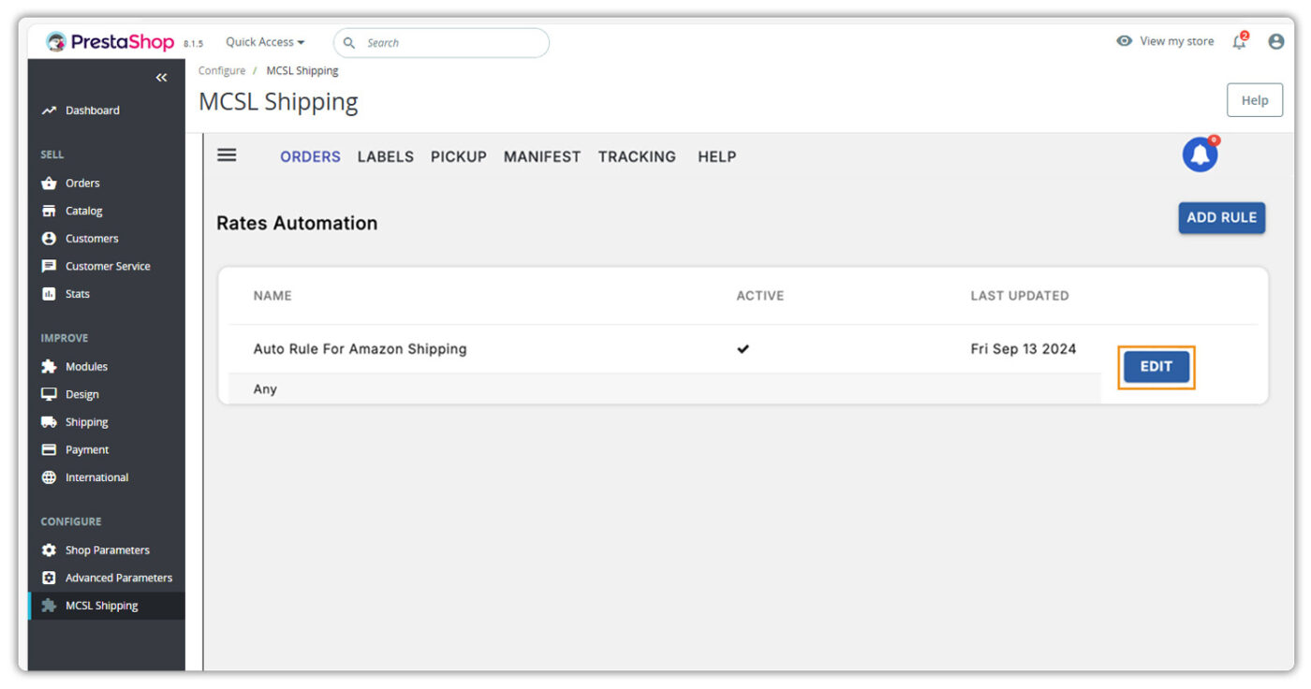Image resolution: width=1311 pixels, height=689 pixels.
Task: Click the PrestaShop logo
Action: [110, 42]
